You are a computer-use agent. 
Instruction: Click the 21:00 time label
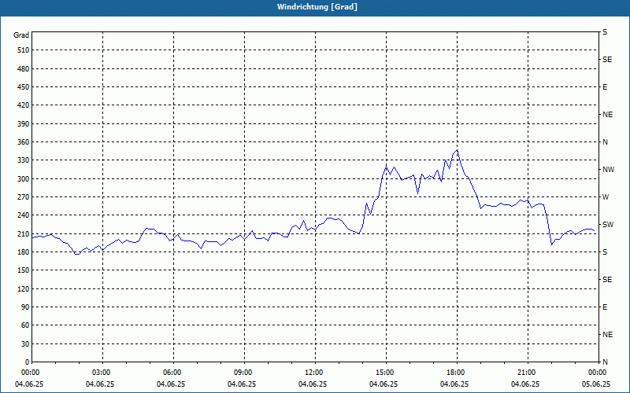(x=527, y=373)
